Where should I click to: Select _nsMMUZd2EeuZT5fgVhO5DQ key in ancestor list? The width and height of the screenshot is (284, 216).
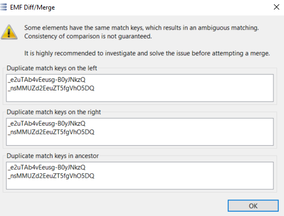(x=51, y=176)
